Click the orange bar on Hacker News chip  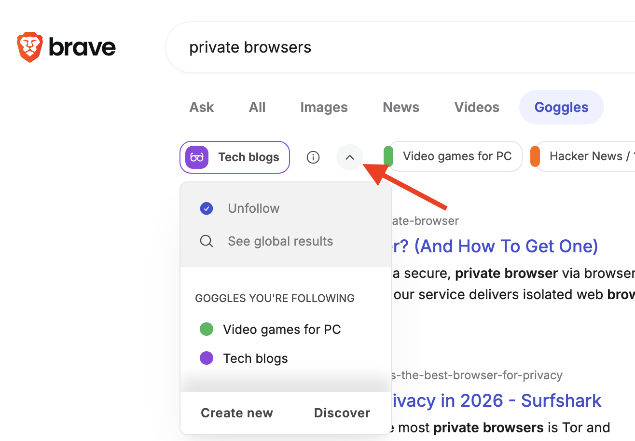pyautogui.click(x=535, y=156)
